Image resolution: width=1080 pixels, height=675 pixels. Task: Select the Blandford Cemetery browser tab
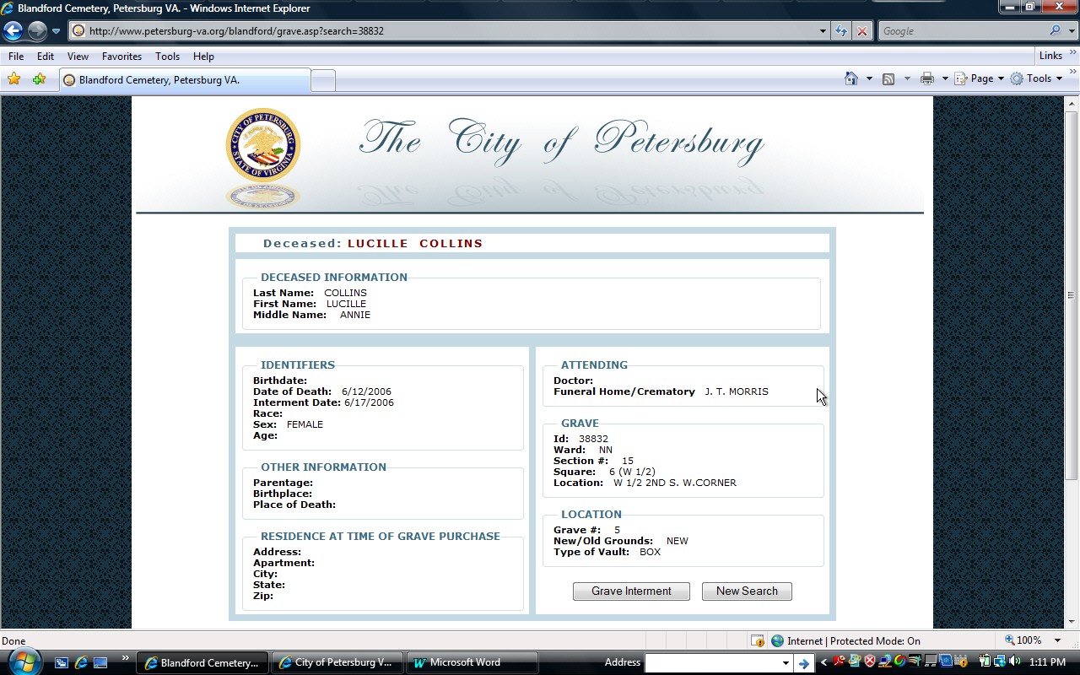click(184, 80)
